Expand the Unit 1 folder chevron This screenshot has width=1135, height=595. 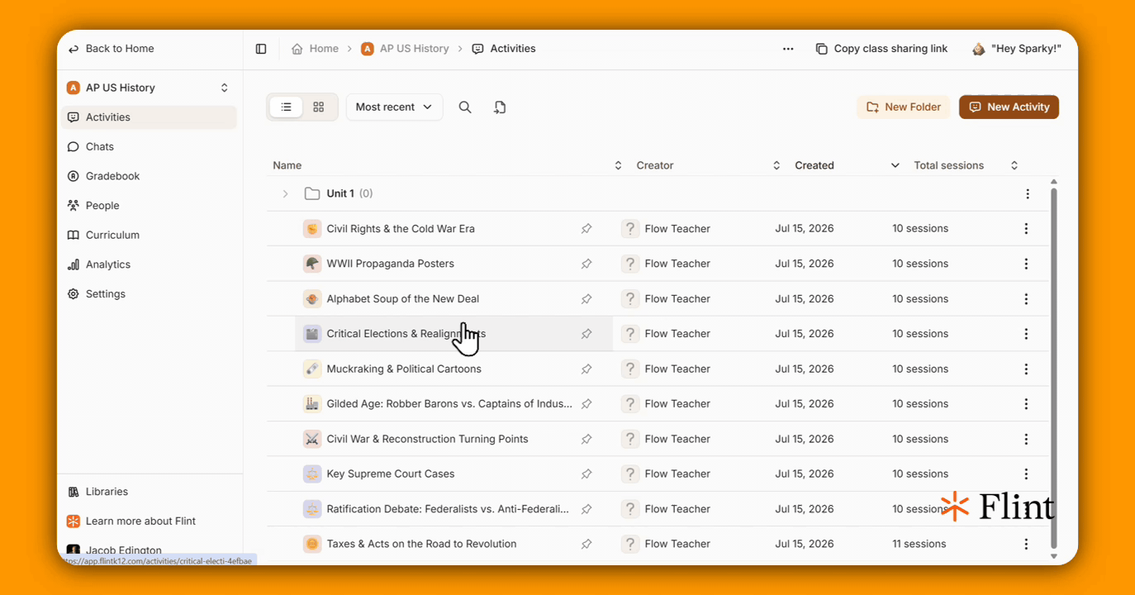pyautogui.click(x=285, y=194)
